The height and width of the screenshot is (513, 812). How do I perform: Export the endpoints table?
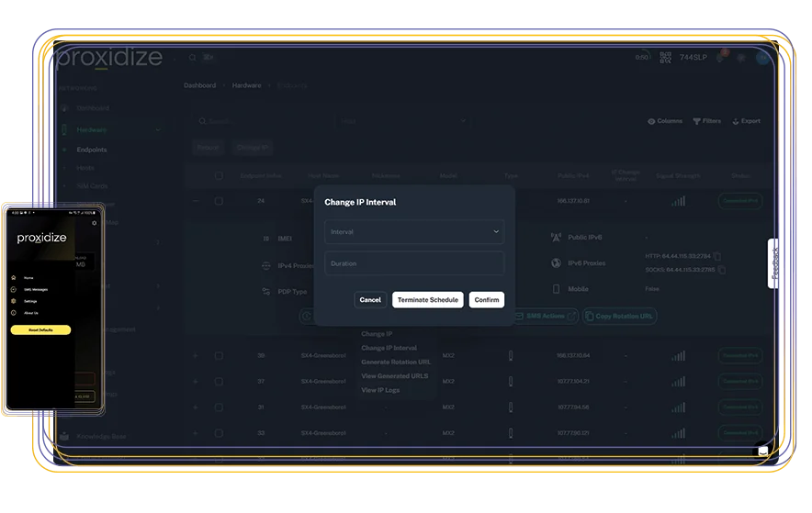(x=746, y=121)
